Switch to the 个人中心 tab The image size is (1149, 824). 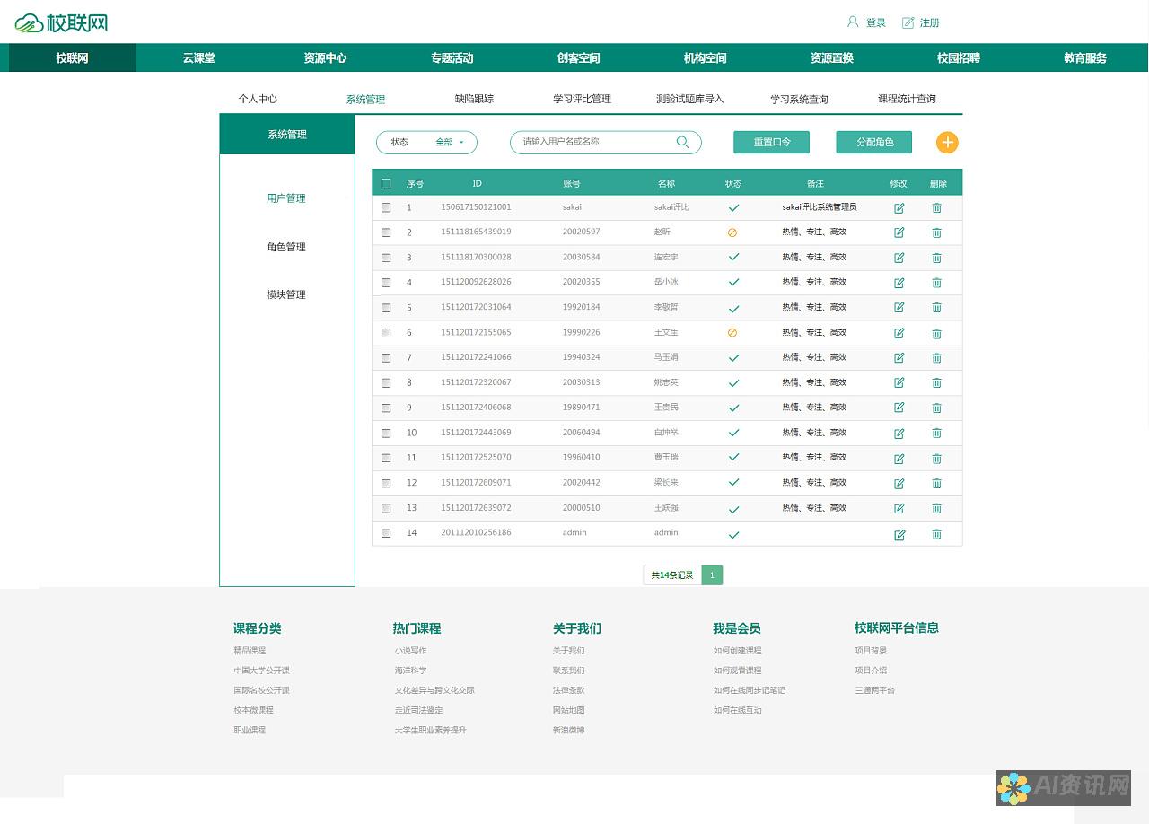pyautogui.click(x=258, y=99)
